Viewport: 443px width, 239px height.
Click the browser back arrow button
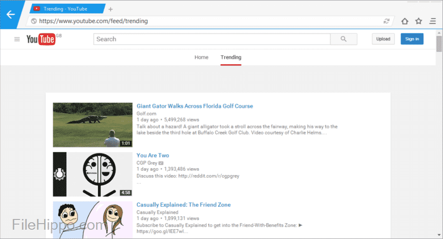(x=11, y=14)
